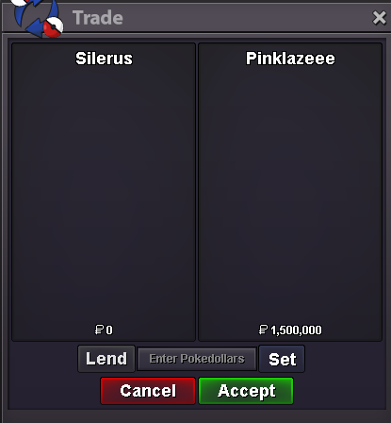Click inside Silerus's empty offer panel

[104, 192]
